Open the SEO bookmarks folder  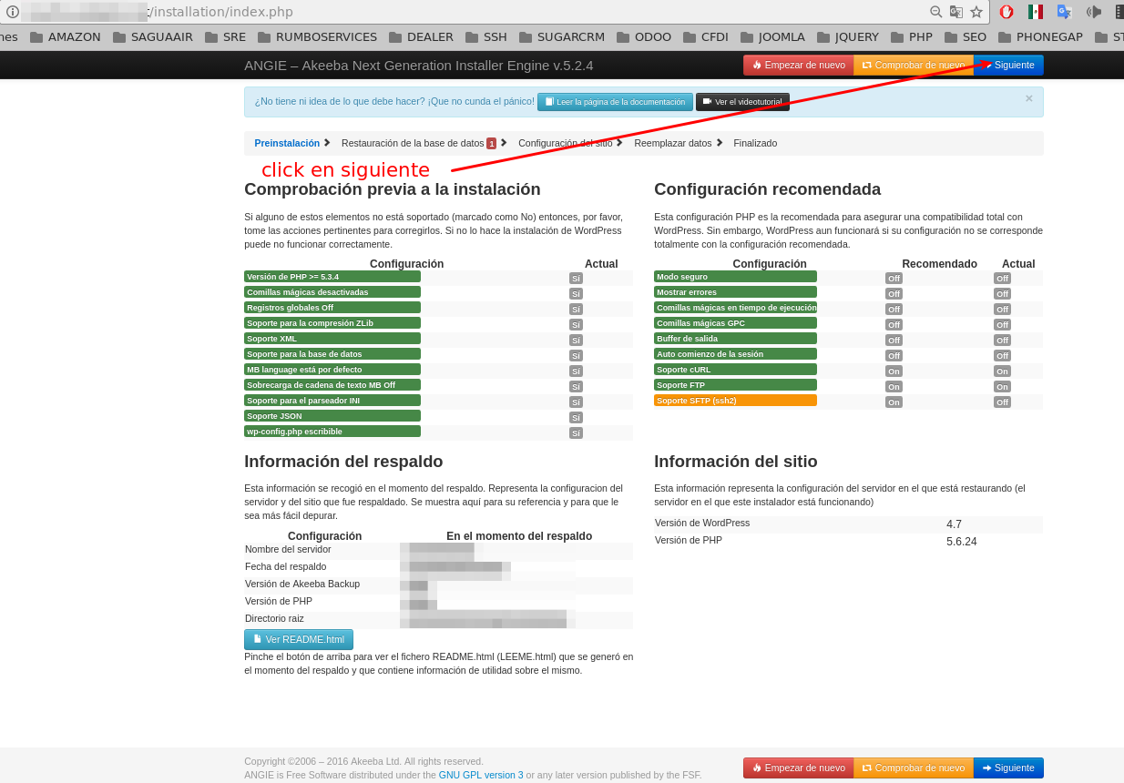pos(966,37)
